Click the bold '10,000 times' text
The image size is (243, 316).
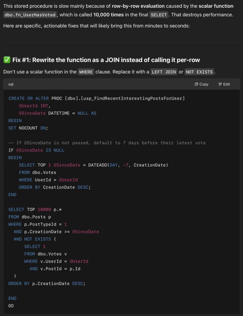pos(107,15)
